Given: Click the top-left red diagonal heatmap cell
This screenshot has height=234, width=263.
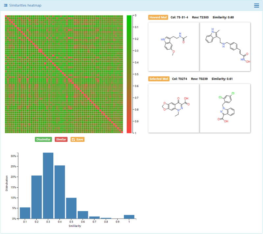Looking at the screenshot, I should click(x=6, y=16).
